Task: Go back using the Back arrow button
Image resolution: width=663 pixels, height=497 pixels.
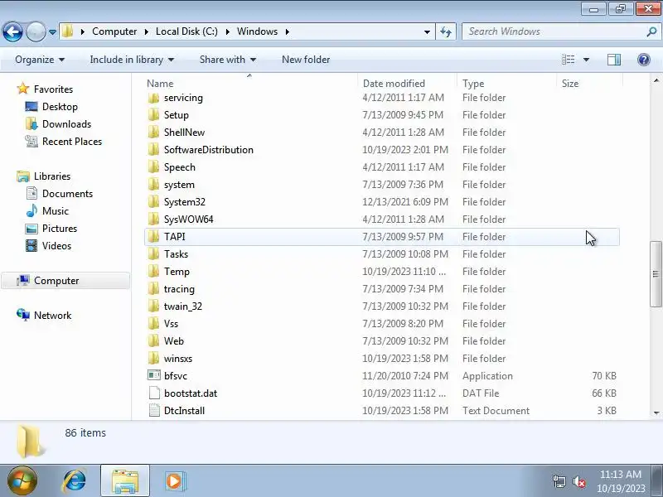Action: (x=12, y=31)
